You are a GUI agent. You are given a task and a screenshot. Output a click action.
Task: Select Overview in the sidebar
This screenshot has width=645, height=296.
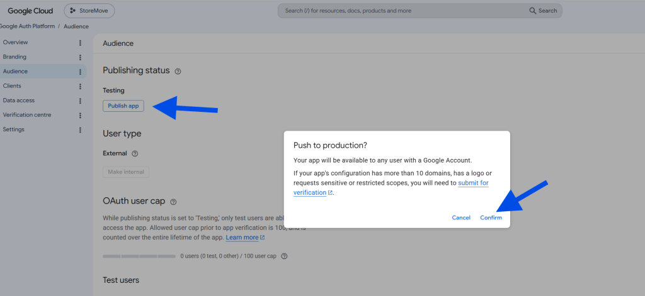point(15,42)
